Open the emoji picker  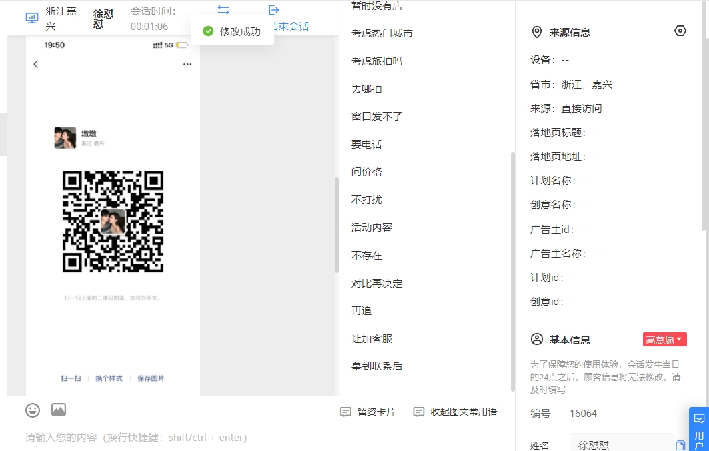pos(33,410)
